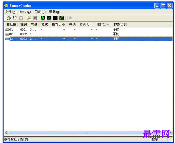Click the D: drive disk icon
Image resolution: width=175 pixels, height=143 pixels.
click(7, 34)
